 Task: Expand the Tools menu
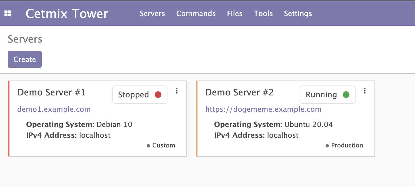click(x=263, y=14)
